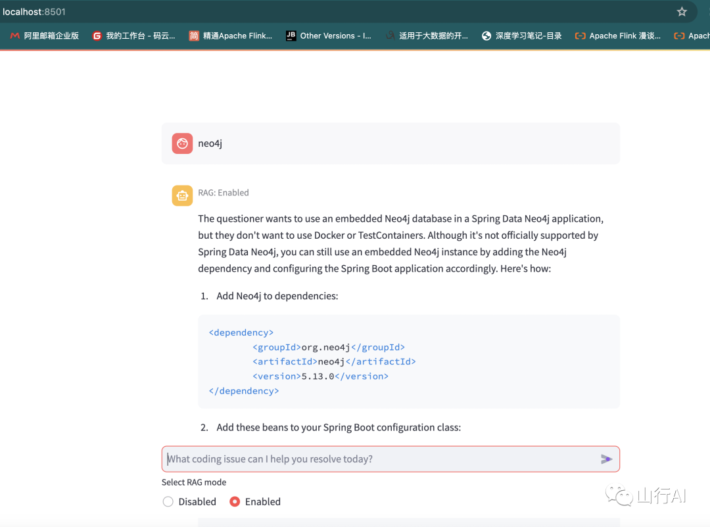Click the closing '</dependency>' code line
Viewport: 710px width, 527px height.
244,391
